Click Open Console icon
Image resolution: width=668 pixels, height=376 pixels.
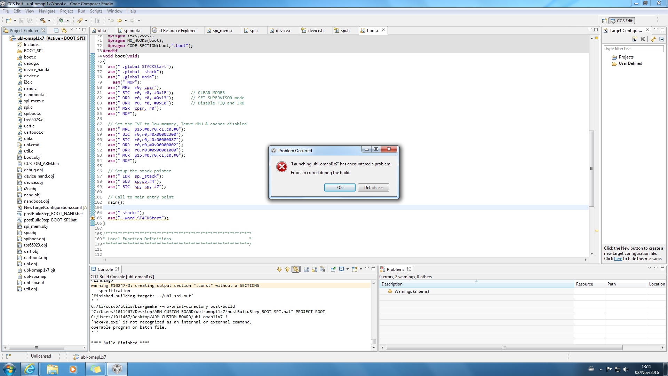click(x=355, y=269)
